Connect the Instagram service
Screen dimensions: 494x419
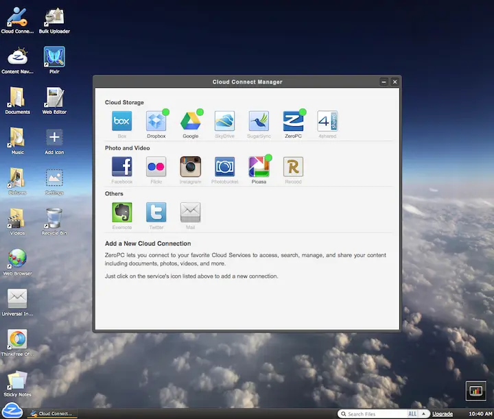pyautogui.click(x=190, y=167)
